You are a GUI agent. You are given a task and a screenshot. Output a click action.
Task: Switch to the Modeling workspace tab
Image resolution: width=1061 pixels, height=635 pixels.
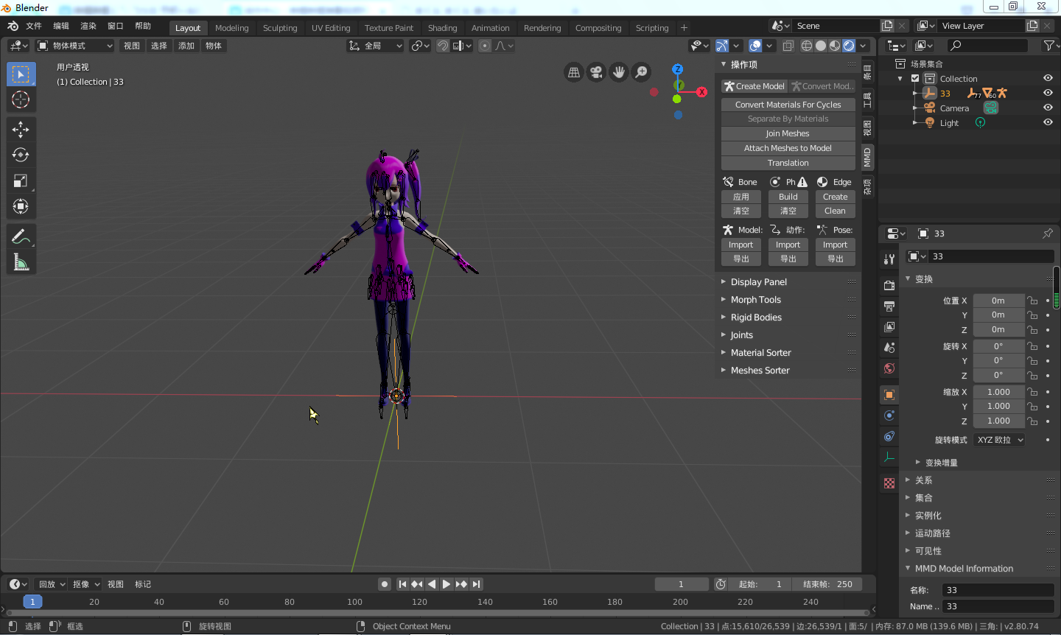(232, 28)
